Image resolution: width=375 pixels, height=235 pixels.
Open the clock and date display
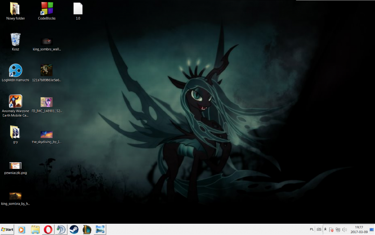coord(359,229)
